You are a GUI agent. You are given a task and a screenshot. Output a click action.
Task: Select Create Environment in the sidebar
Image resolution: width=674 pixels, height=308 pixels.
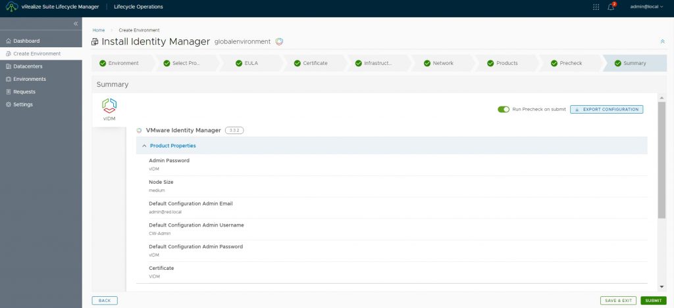[41, 54]
